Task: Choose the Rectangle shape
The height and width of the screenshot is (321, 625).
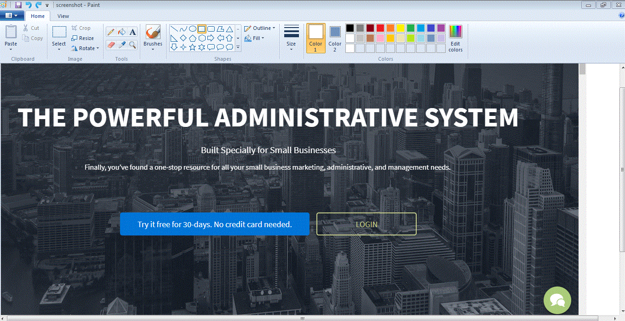Action: (x=202, y=29)
